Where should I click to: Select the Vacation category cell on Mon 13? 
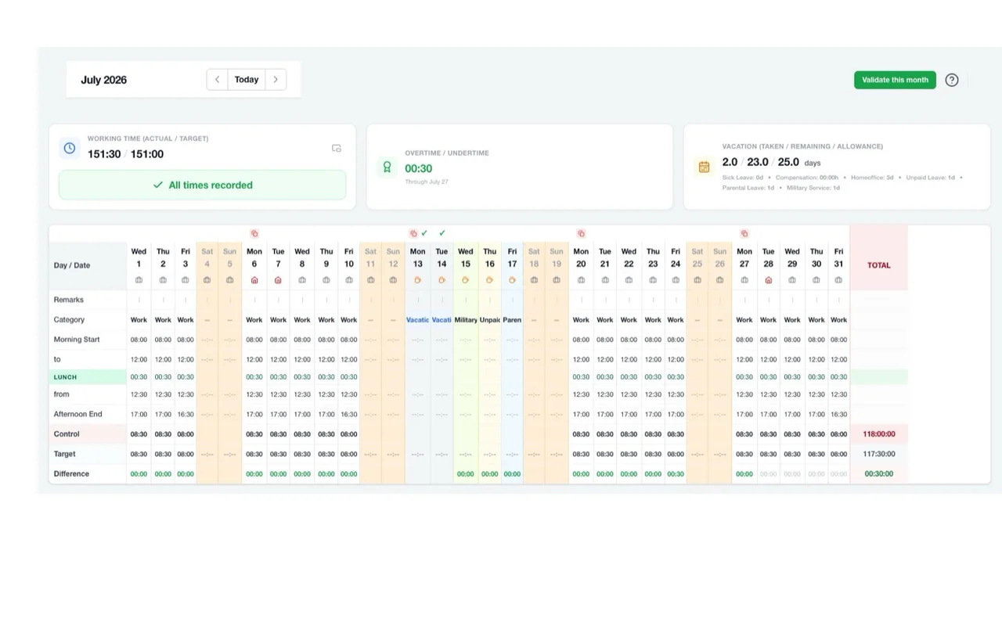[418, 320]
